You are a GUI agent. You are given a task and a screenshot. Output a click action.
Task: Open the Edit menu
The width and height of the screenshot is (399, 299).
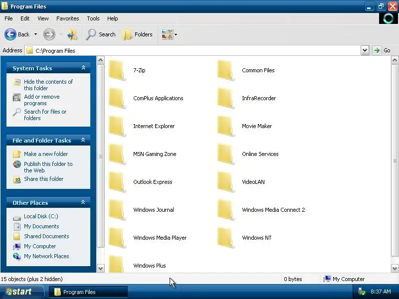point(25,18)
